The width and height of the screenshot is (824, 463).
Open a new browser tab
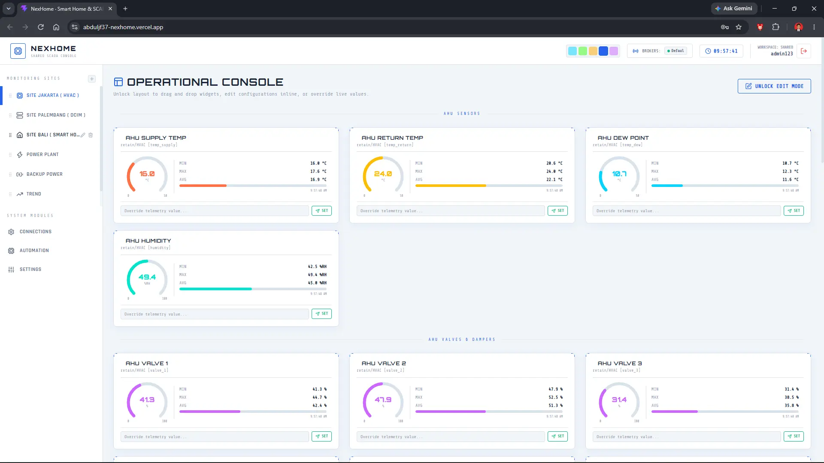coord(125,9)
